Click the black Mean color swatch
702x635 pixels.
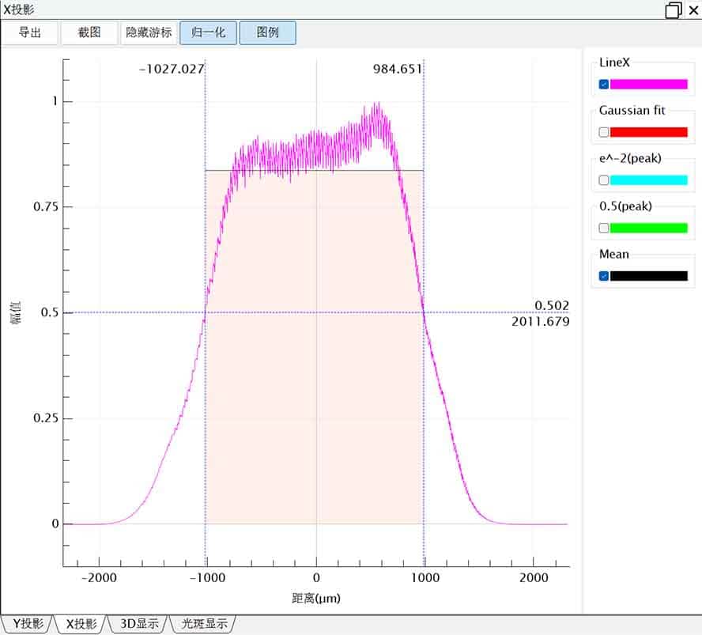point(648,276)
